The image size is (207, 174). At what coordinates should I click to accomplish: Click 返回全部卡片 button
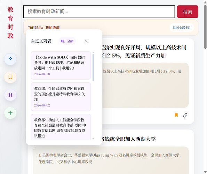[x=182, y=27]
